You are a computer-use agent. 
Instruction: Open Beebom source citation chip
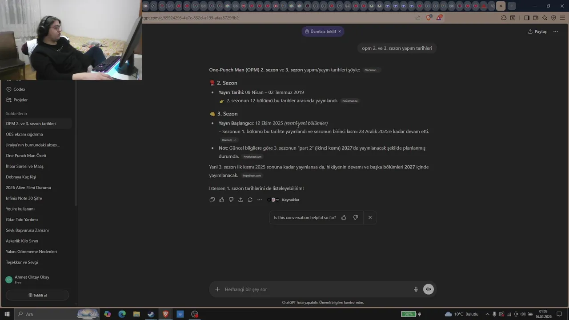pyautogui.click(x=229, y=140)
